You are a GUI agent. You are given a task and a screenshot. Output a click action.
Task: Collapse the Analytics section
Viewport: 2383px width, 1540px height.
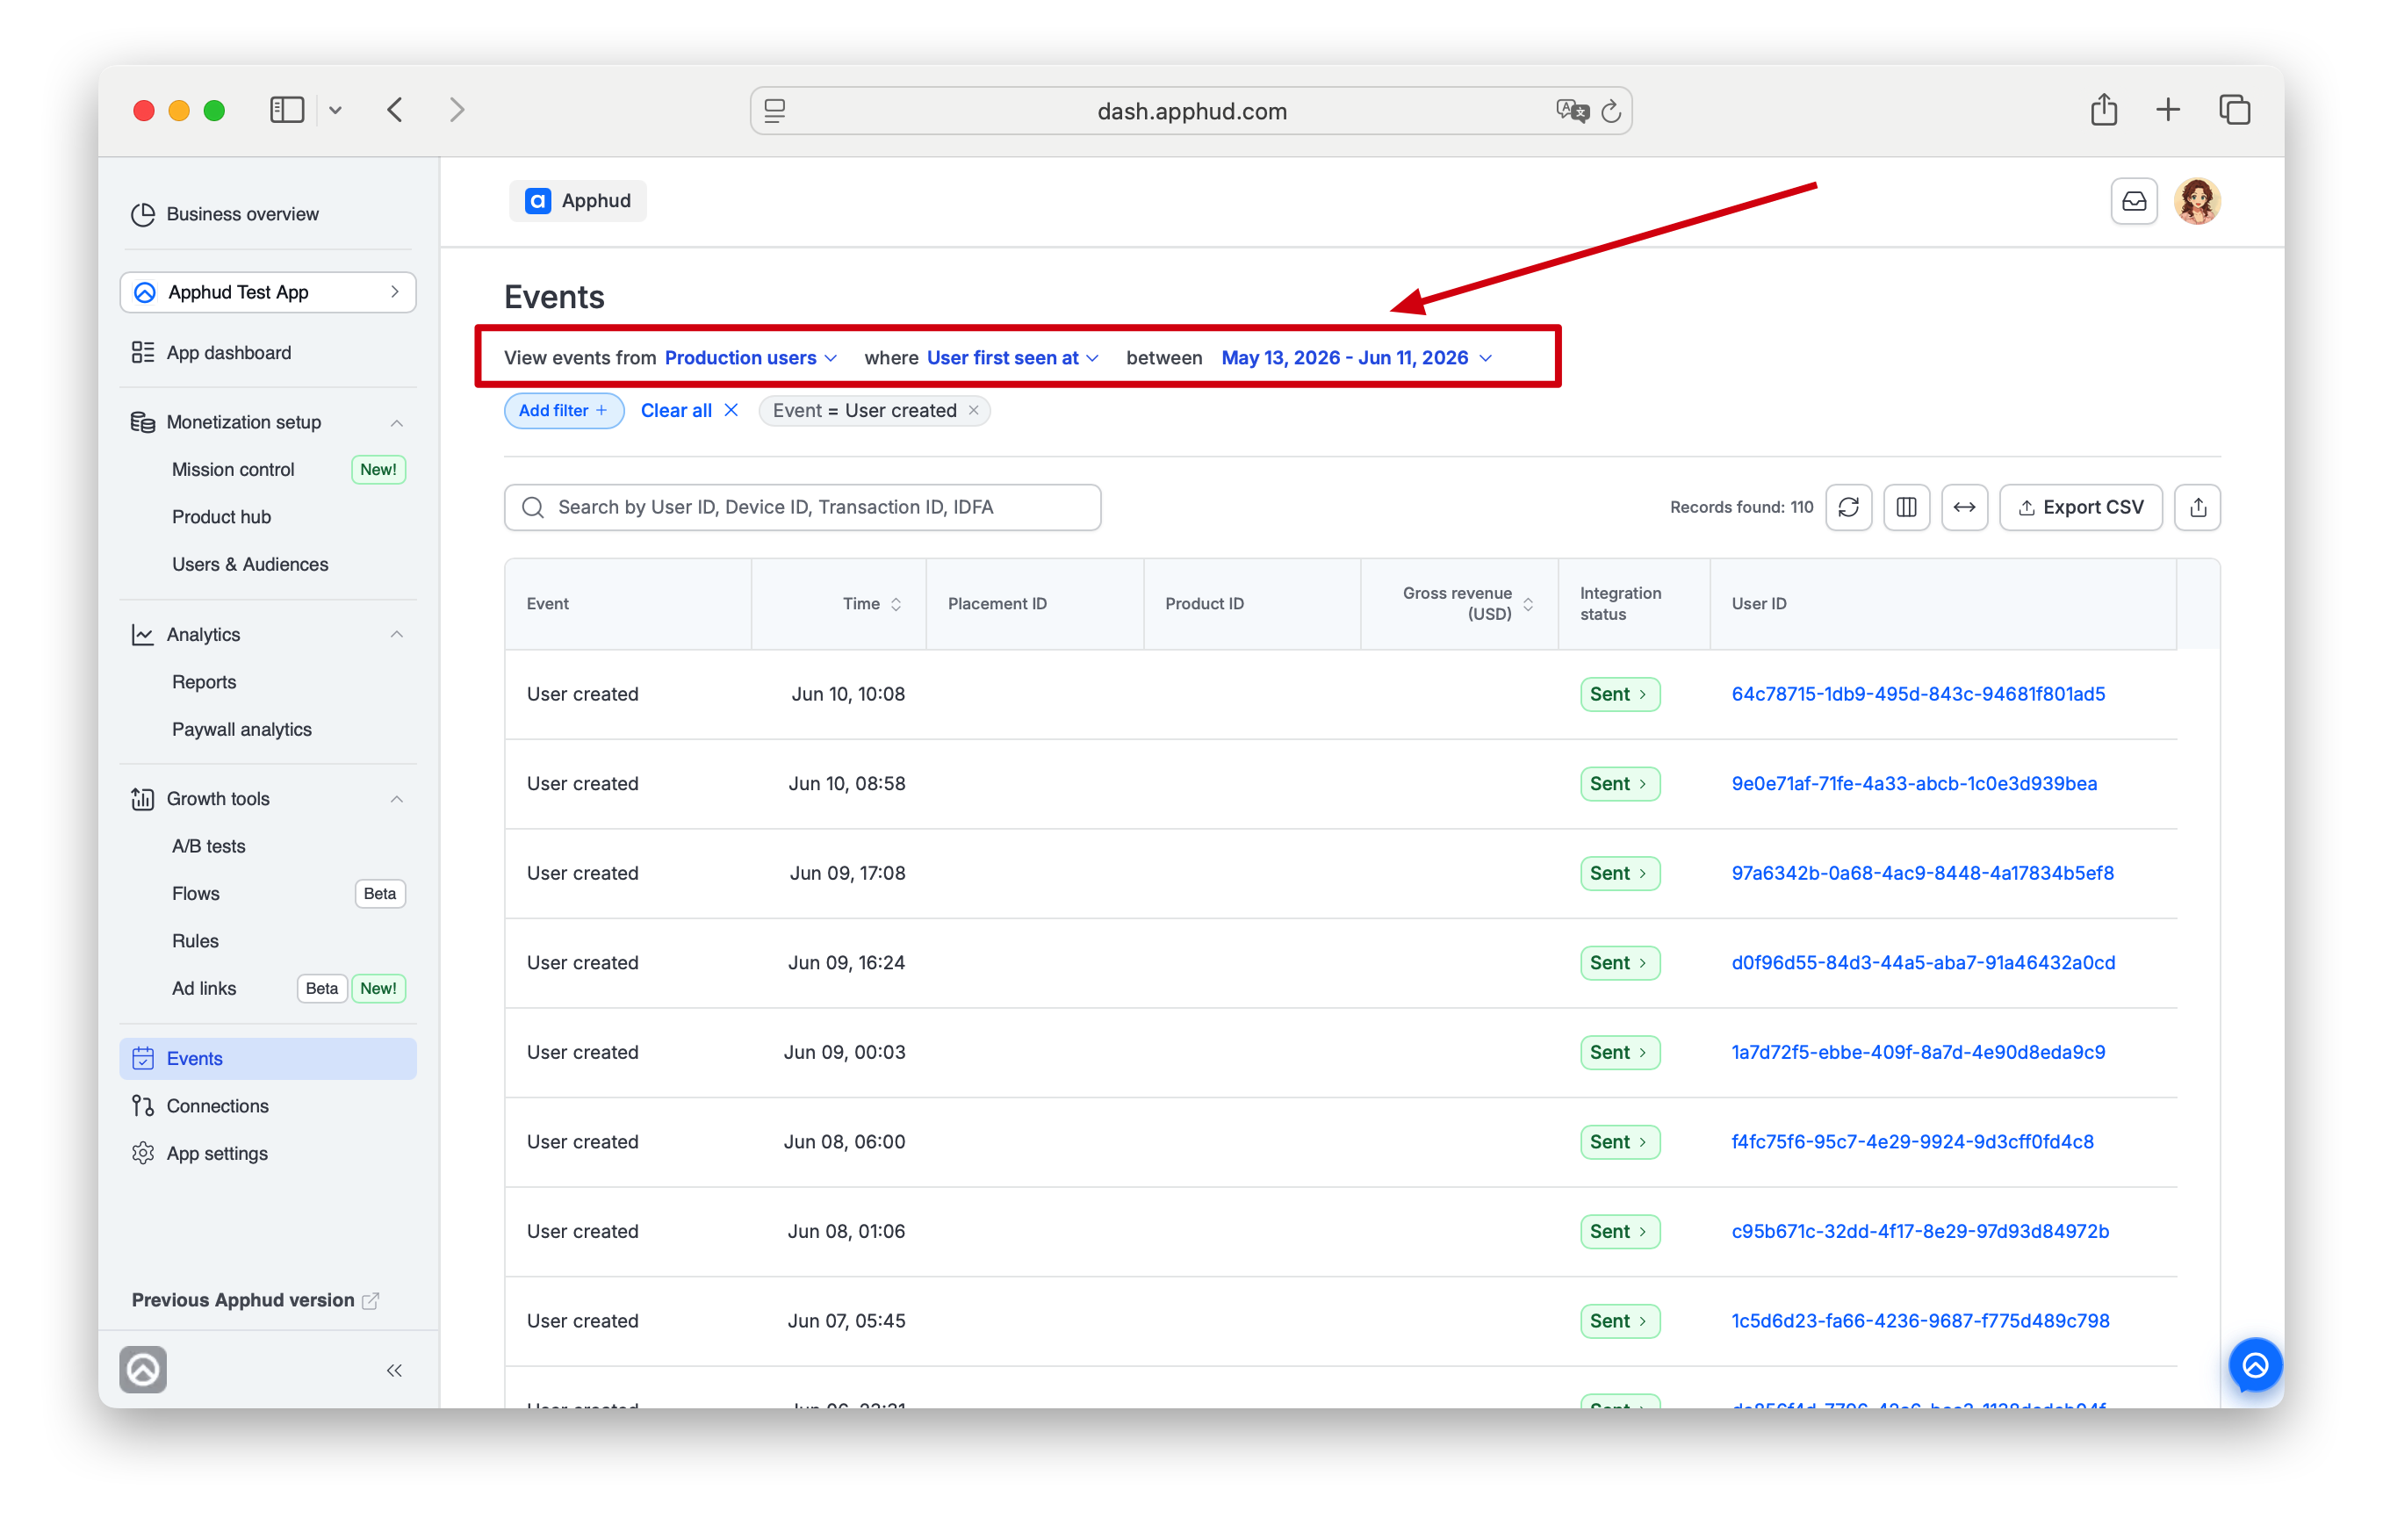396,634
